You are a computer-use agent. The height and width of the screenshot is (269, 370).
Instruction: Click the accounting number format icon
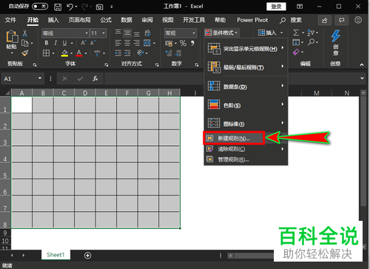click(169, 44)
